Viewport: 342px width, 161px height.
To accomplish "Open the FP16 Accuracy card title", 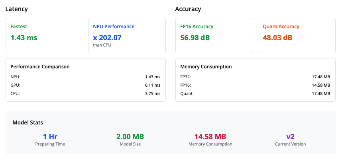I will click(197, 27).
